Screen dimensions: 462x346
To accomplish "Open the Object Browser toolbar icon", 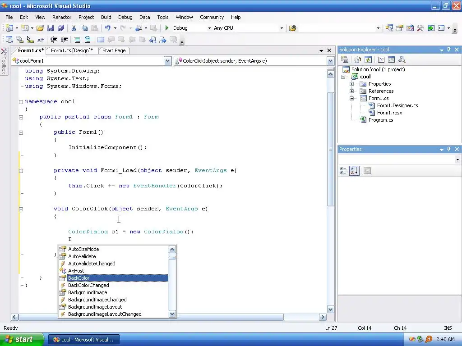I will pyautogui.click(x=410, y=28).
